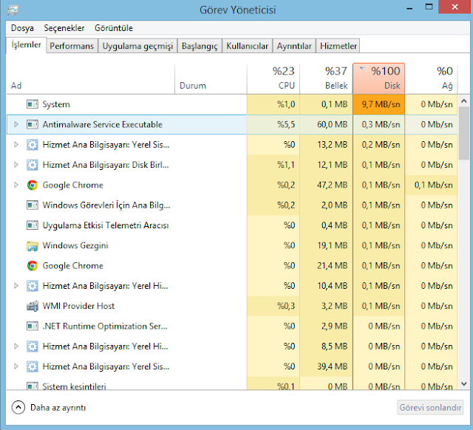
Task: Click the gear icon of the 8,5 MB Yerel Hi... row
Action: [x=33, y=347]
